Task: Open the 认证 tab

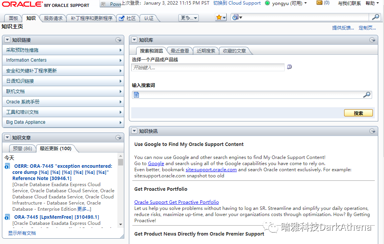Action: tap(149, 18)
